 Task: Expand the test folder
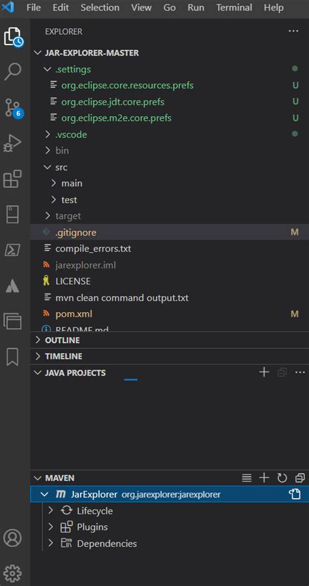pos(53,199)
